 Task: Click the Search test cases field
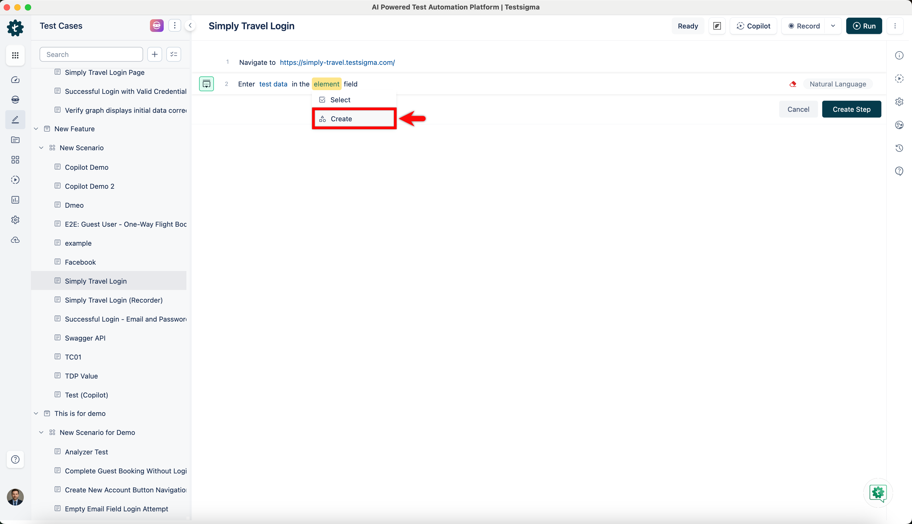91,54
